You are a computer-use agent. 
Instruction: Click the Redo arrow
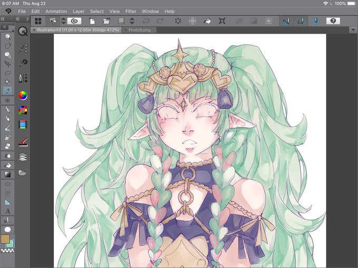click(x=160, y=21)
